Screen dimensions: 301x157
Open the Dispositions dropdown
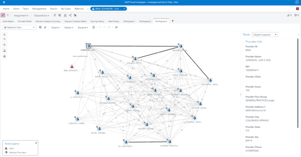pyautogui.click(x=41, y=15)
